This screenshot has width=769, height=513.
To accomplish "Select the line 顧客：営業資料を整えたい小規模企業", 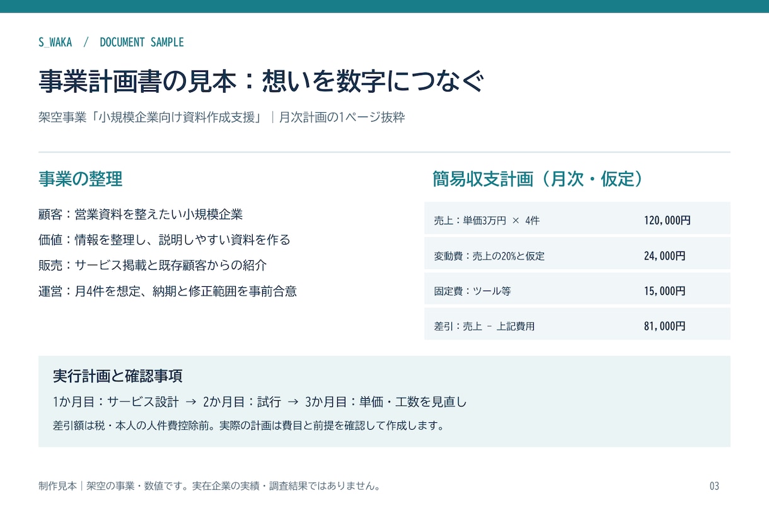I will pos(141,214).
